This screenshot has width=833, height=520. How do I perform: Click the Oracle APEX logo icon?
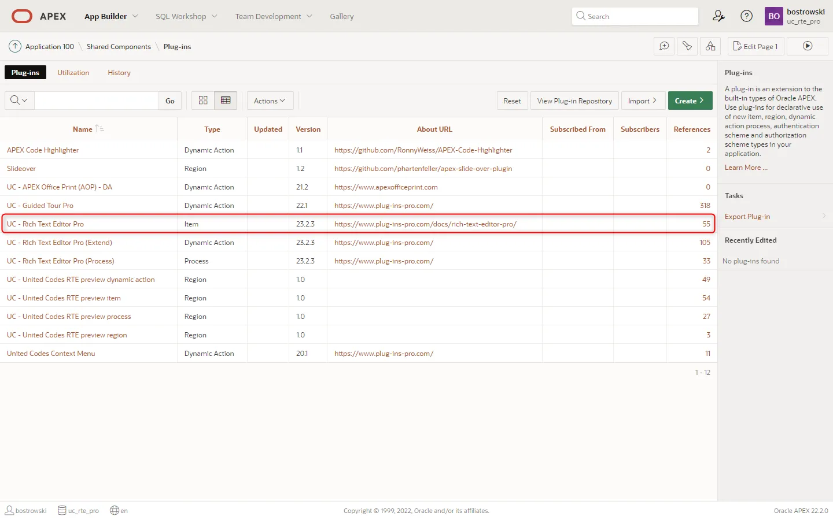click(22, 16)
